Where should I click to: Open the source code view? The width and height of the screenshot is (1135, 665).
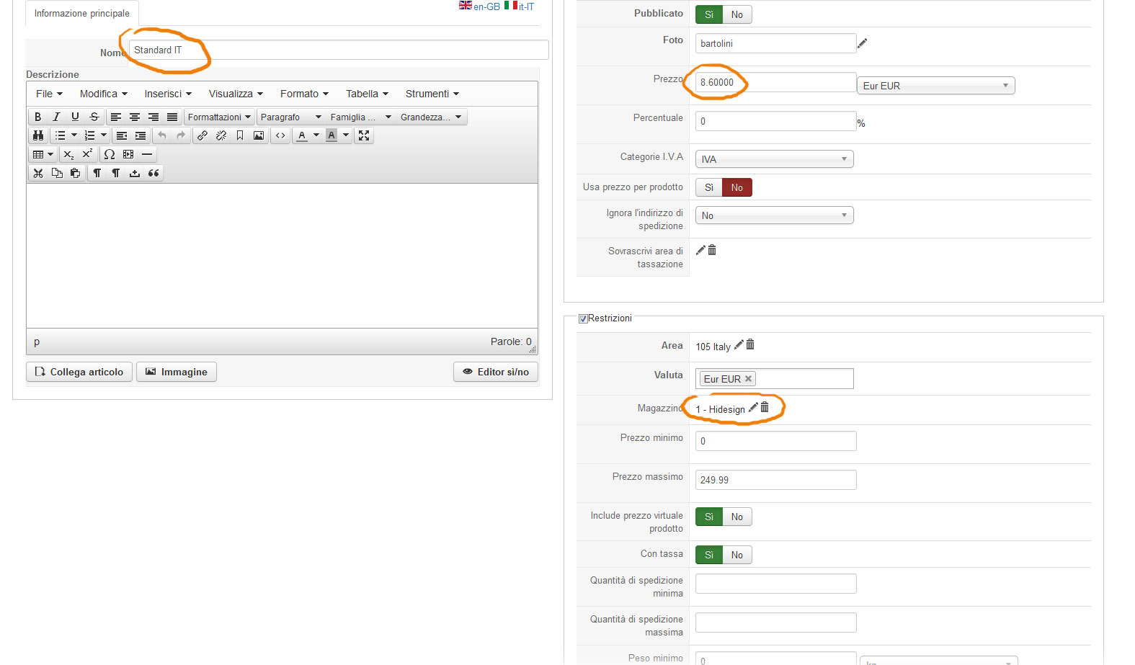(x=280, y=135)
